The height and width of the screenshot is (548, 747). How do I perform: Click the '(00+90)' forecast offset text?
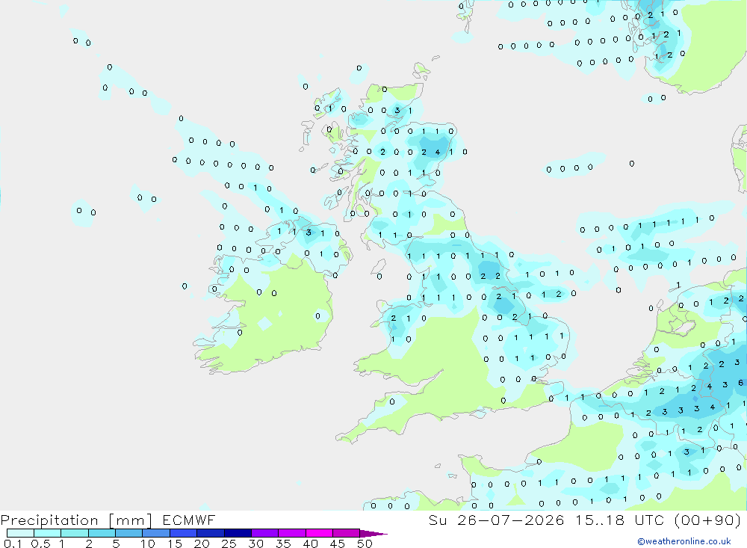[x=707, y=520]
